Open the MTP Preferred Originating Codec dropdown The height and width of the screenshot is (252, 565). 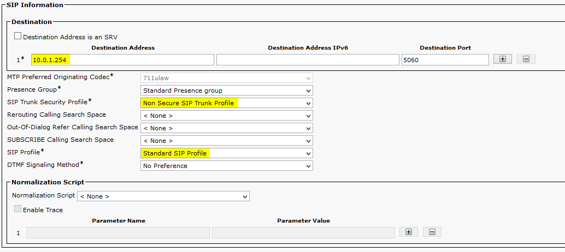227,78
